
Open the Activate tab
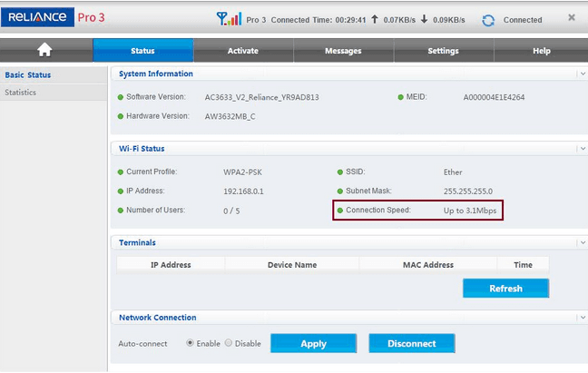(x=243, y=50)
